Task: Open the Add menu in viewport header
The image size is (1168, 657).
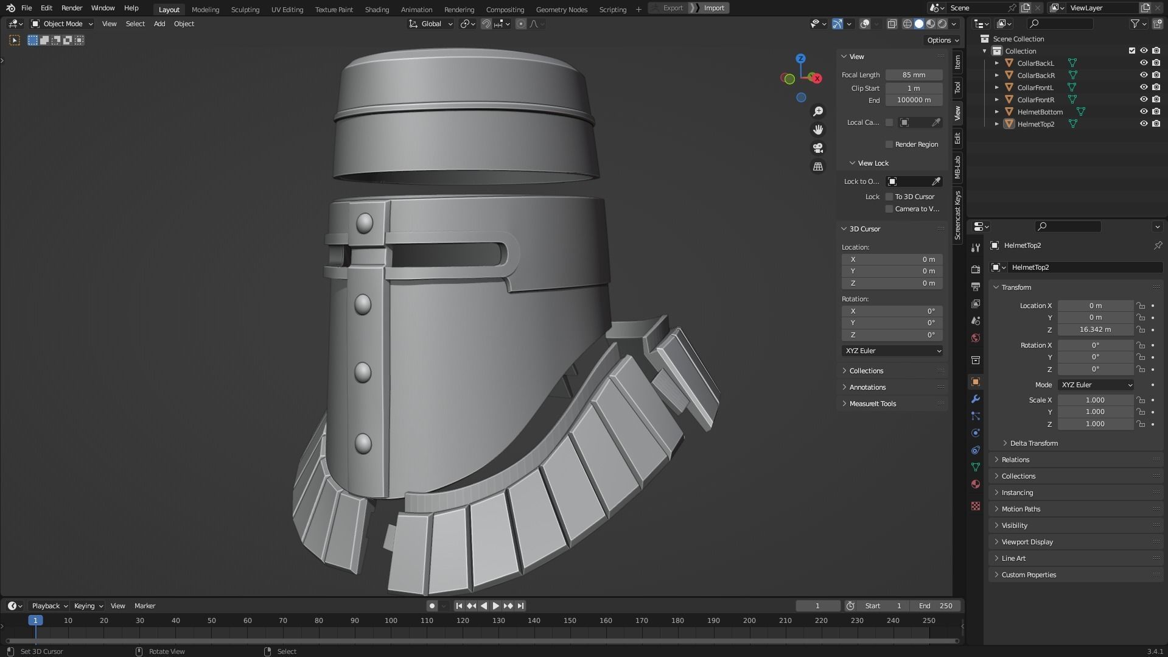Action: 159,24
